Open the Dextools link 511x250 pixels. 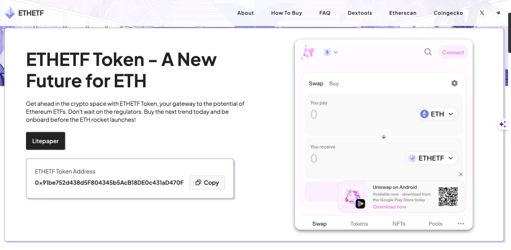coord(360,13)
